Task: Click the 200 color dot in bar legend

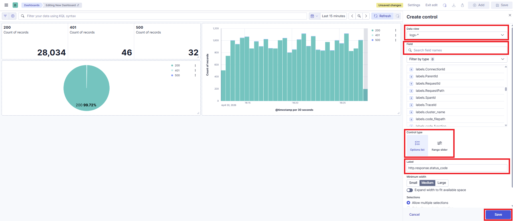Action: coord(373,31)
